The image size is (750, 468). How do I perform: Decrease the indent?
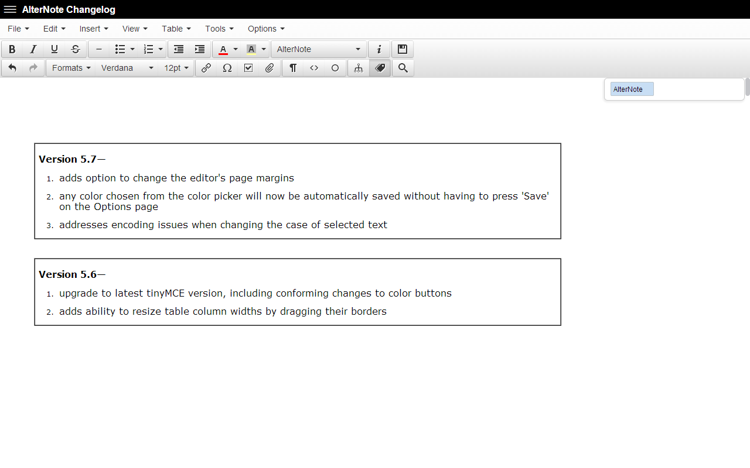pyautogui.click(x=179, y=49)
